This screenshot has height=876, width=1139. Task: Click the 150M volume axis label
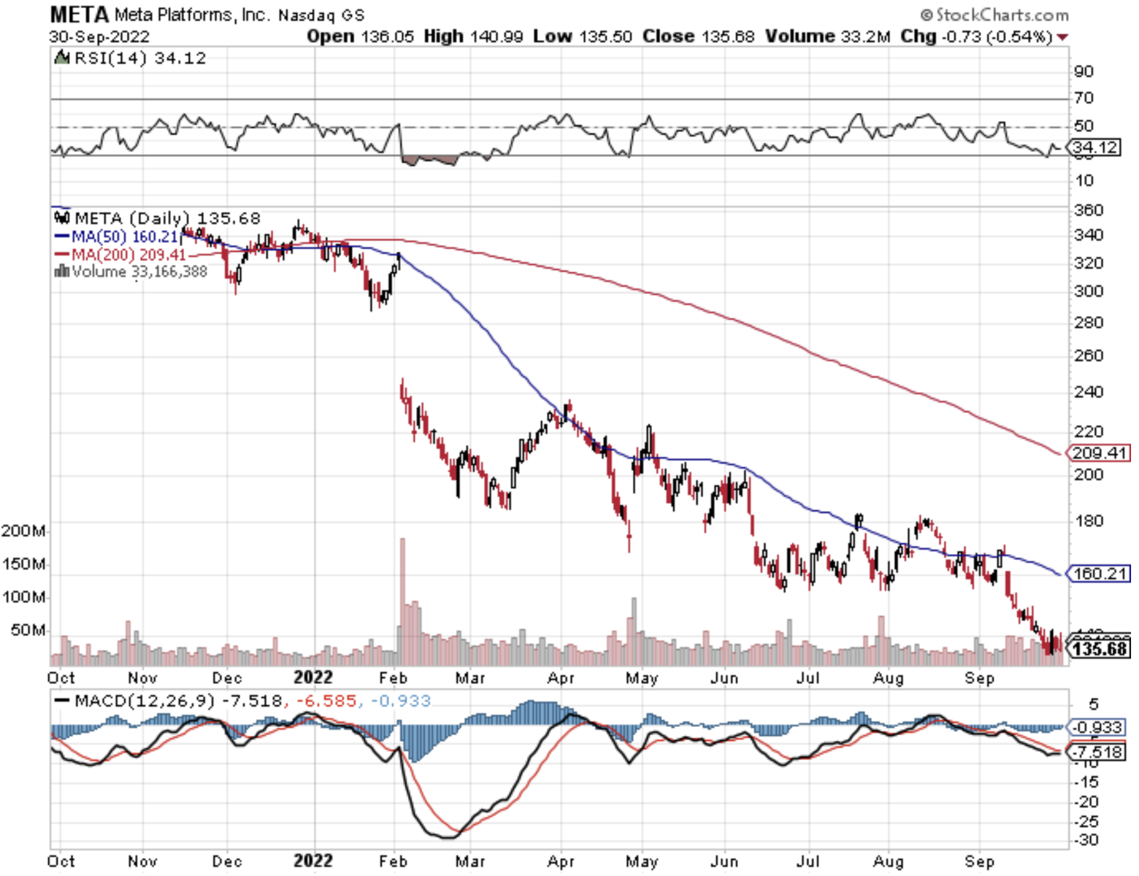click(23, 564)
